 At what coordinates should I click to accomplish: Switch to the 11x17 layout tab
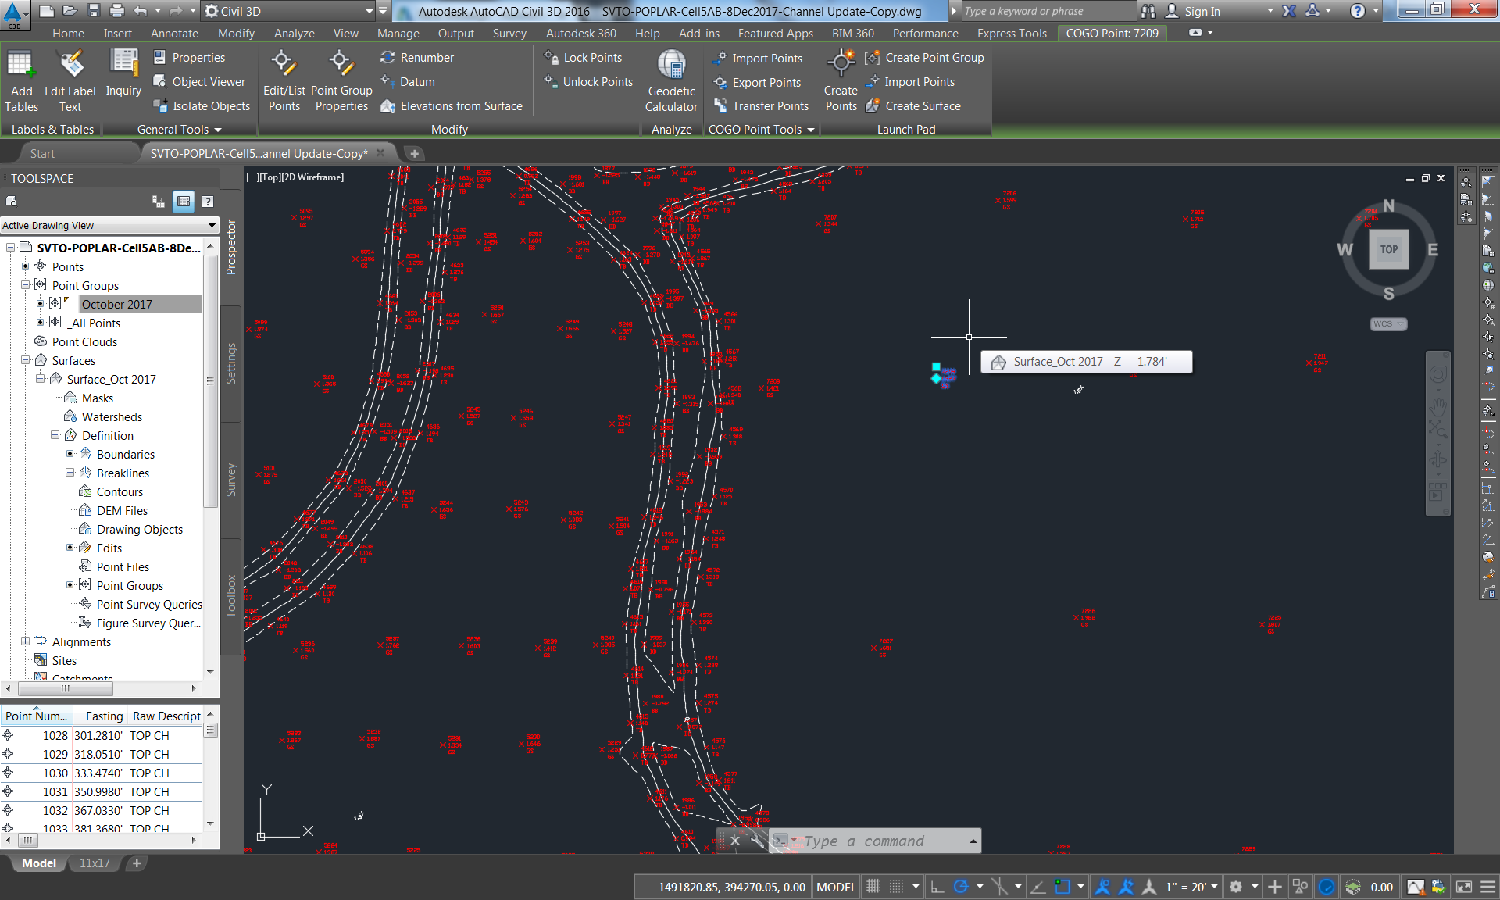tap(95, 863)
